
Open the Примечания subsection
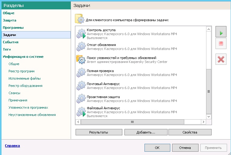pos(18,100)
